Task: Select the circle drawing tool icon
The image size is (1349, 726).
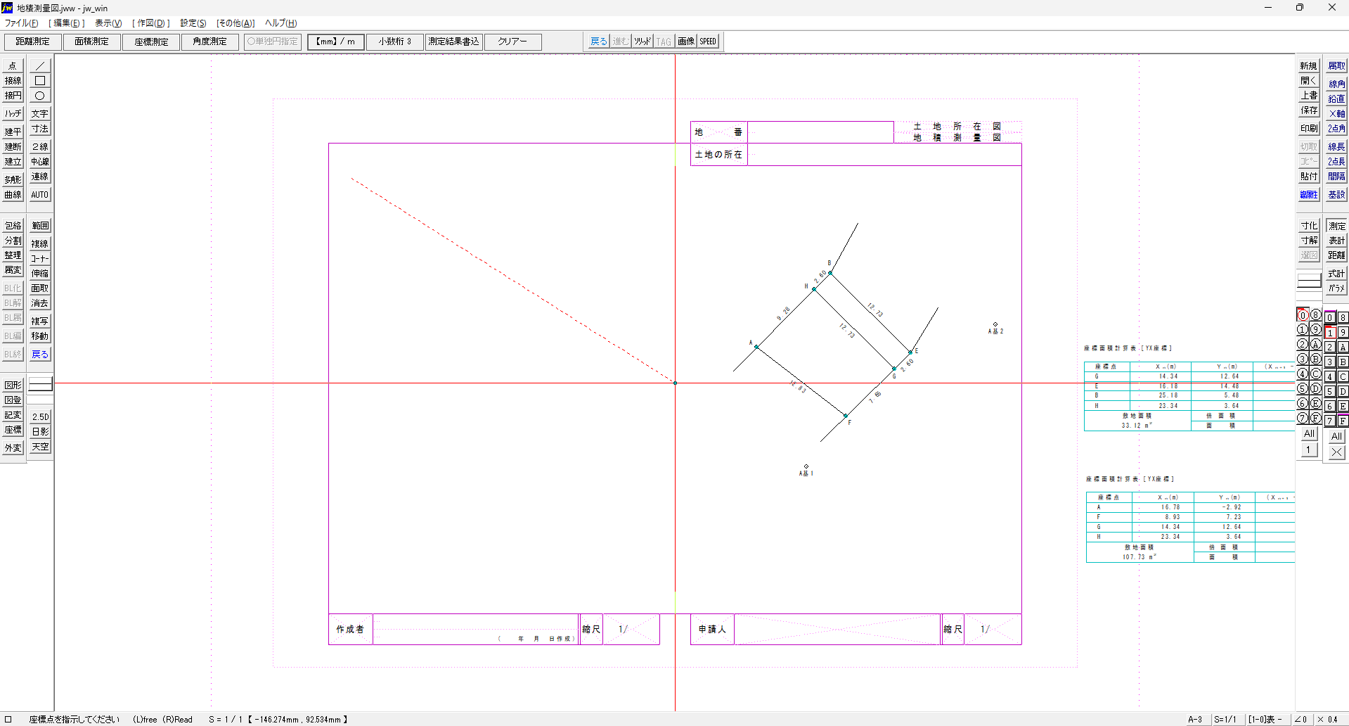Action: point(40,96)
